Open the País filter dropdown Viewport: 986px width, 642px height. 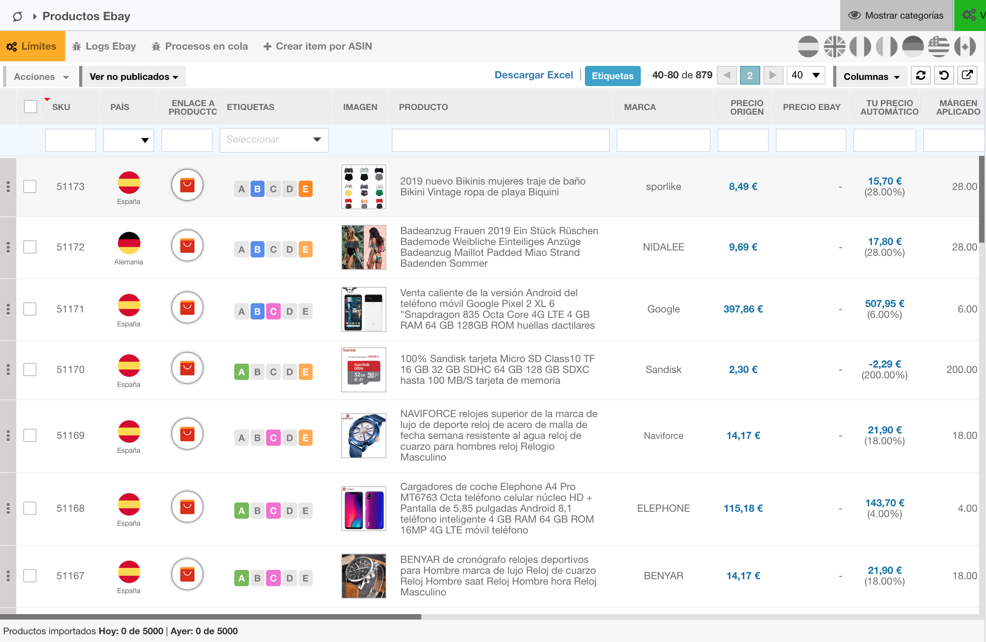[128, 140]
